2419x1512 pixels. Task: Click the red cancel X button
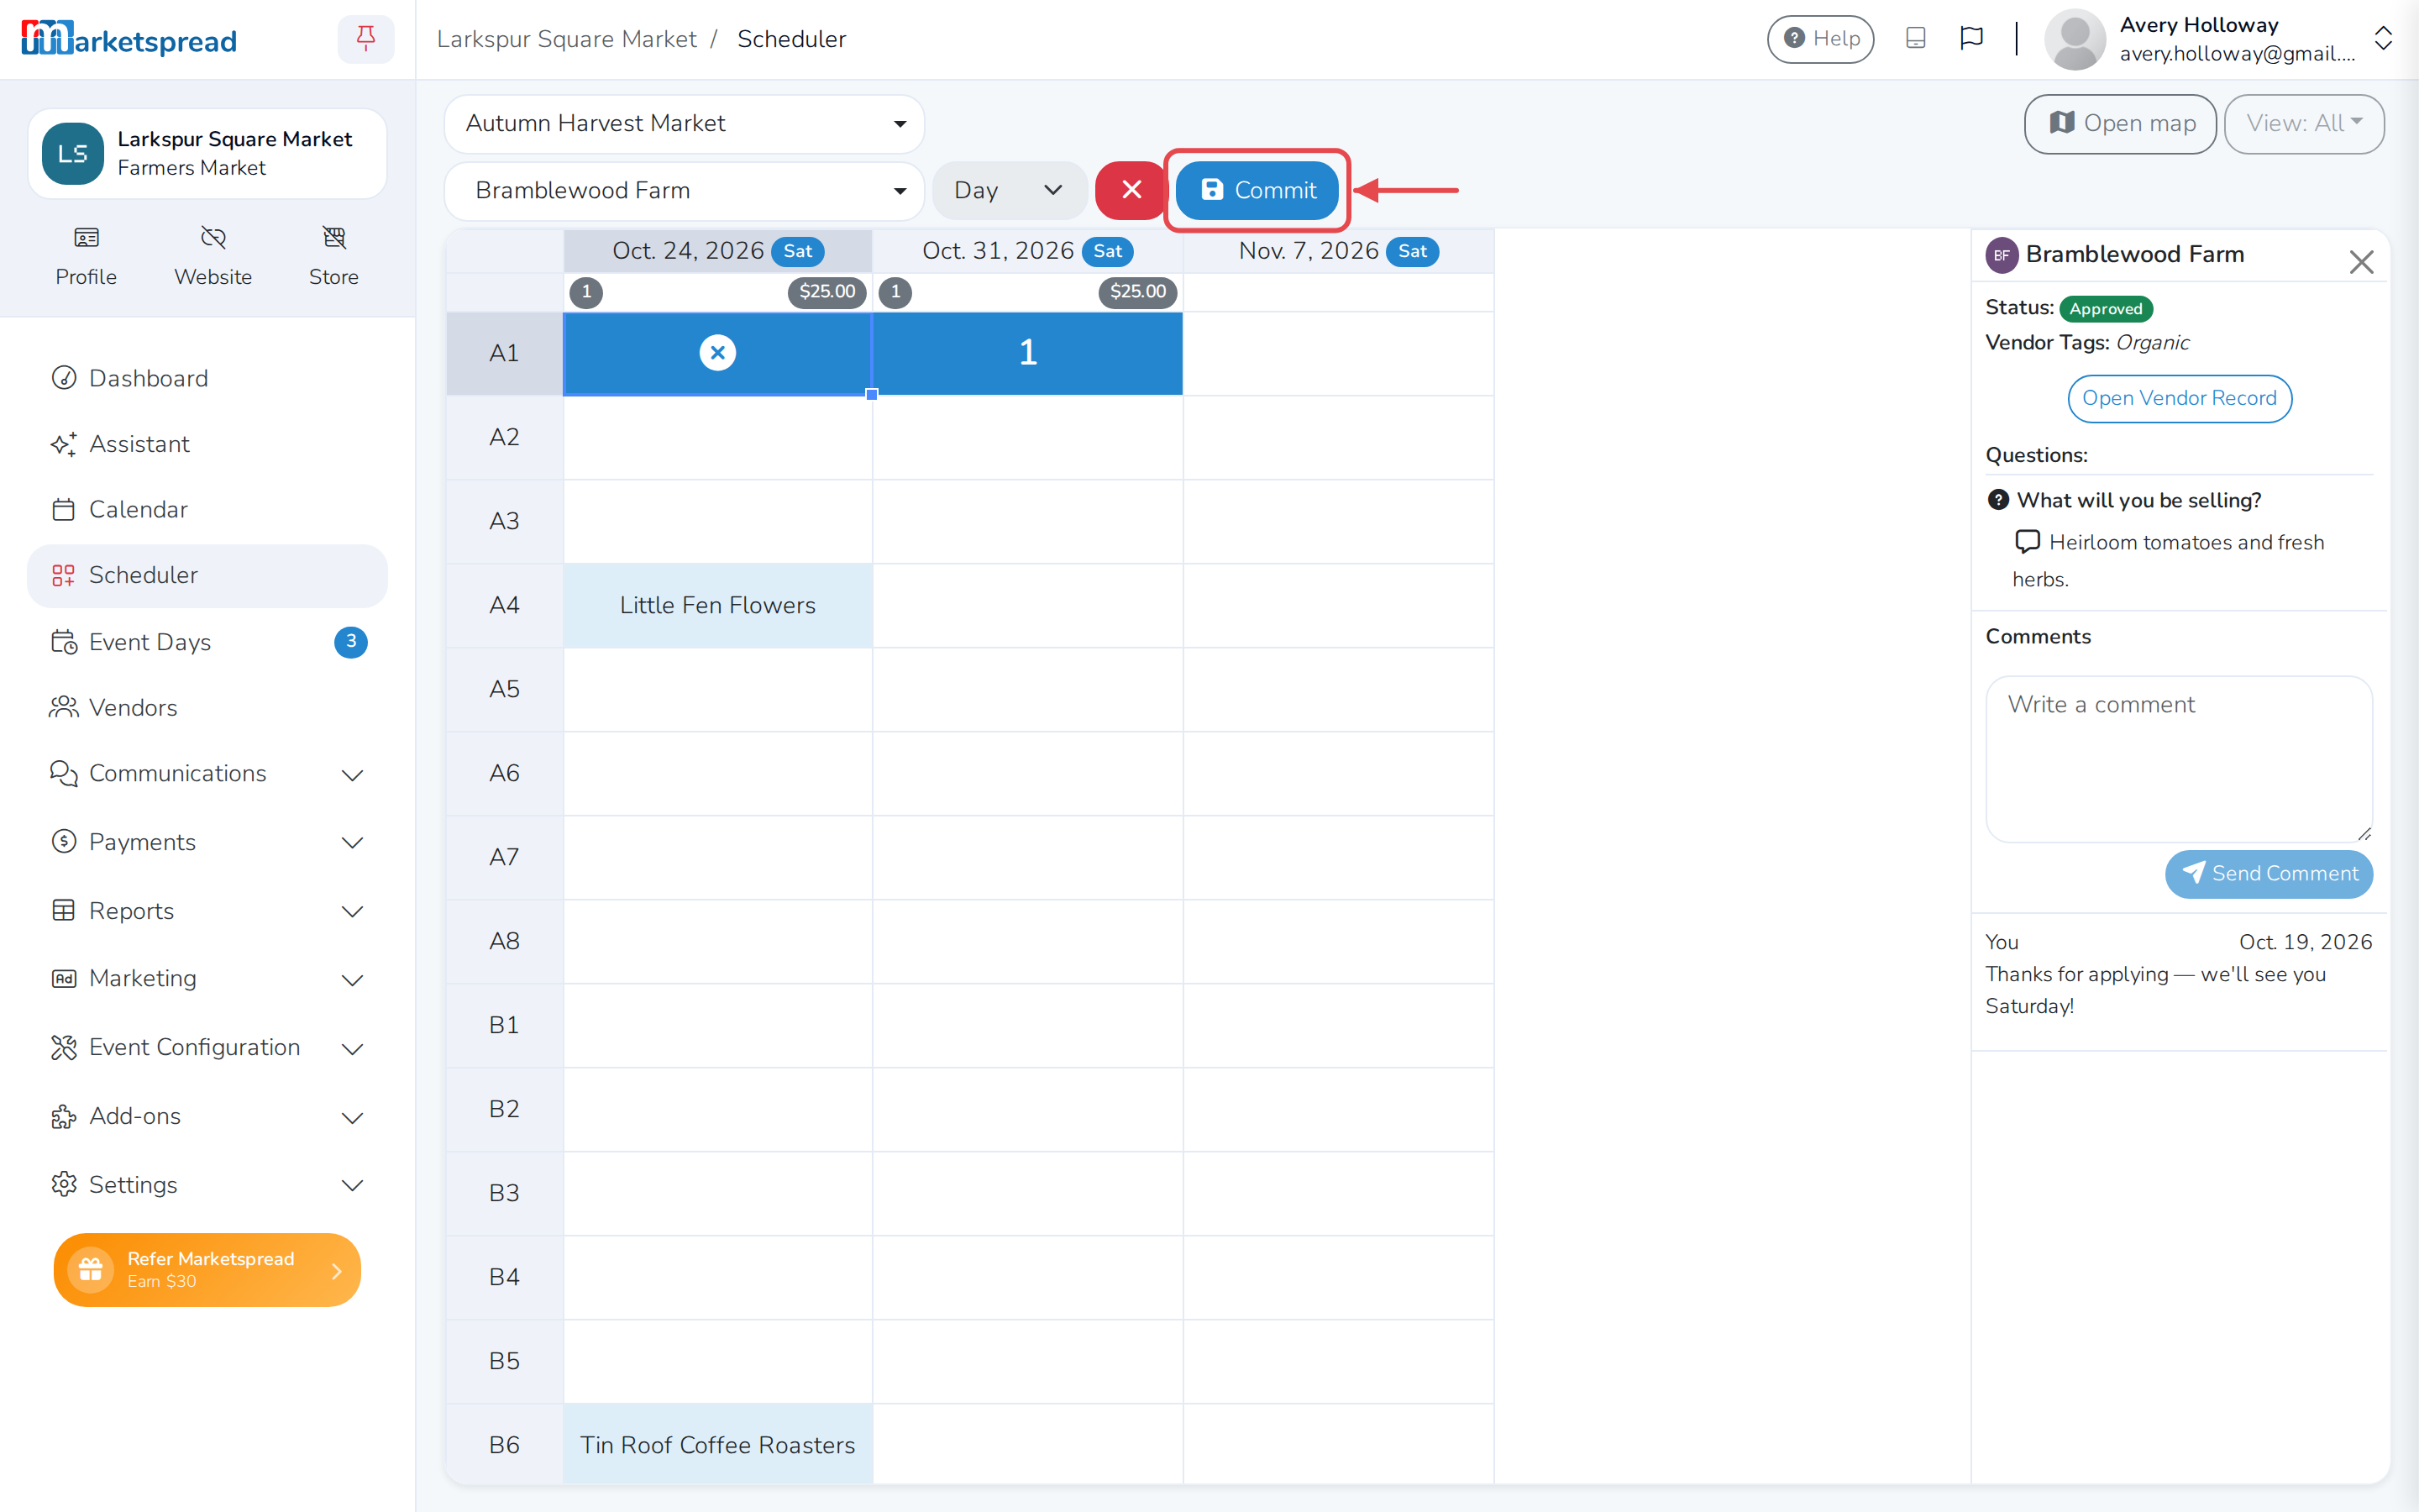(x=1131, y=190)
